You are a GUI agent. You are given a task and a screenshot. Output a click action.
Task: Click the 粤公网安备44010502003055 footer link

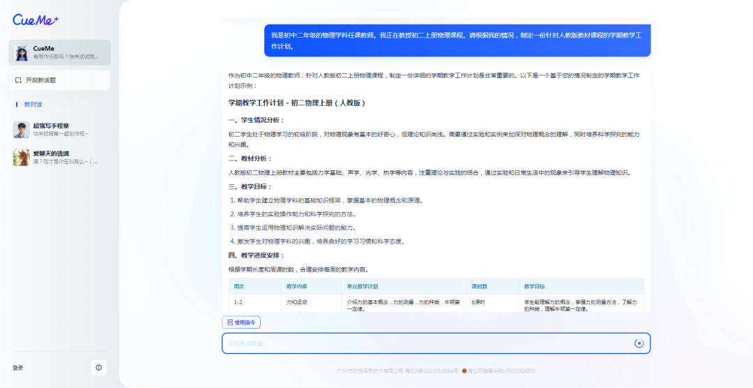pos(501,371)
